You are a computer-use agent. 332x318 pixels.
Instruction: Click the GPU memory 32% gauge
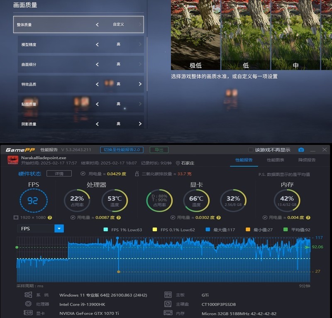pyautogui.click(x=233, y=201)
